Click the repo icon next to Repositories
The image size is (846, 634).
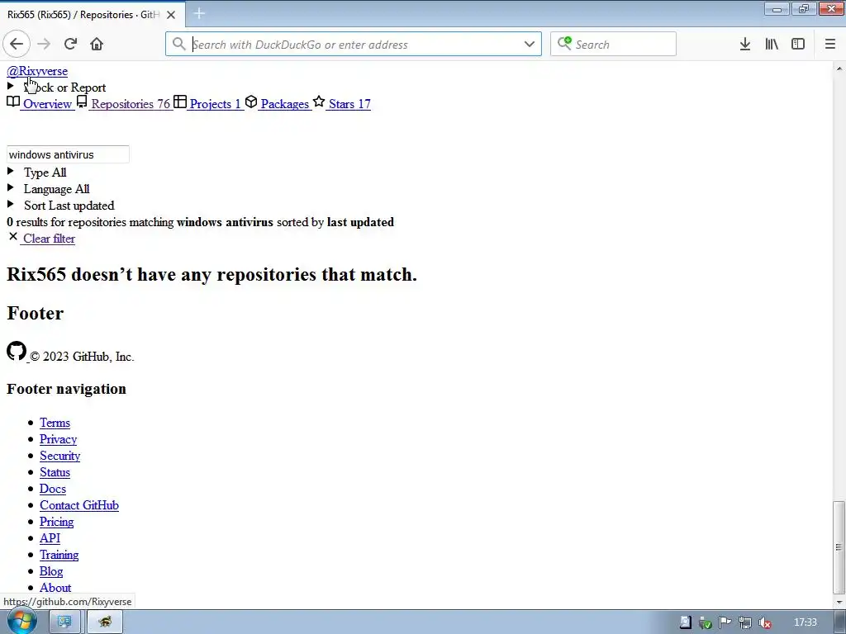pos(82,102)
